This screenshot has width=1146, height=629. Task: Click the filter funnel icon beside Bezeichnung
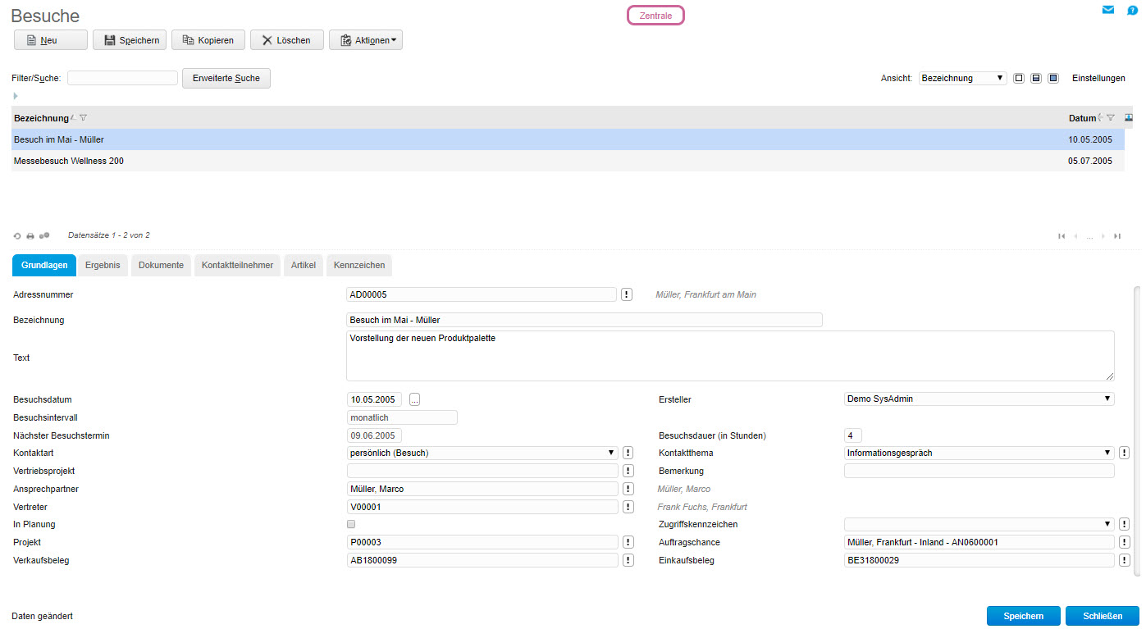[83, 118]
